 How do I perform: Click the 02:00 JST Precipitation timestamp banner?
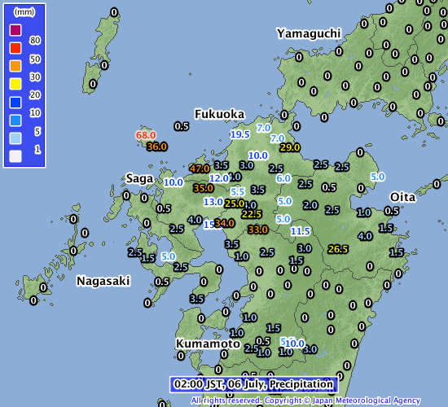pyautogui.click(x=253, y=384)
